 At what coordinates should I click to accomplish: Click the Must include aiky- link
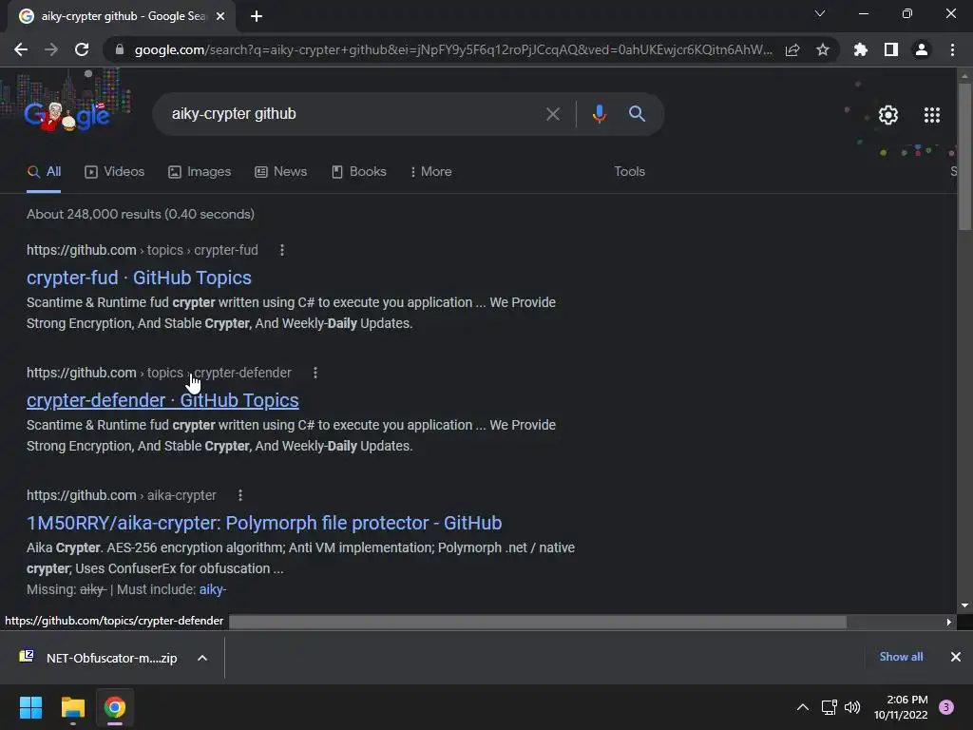point(212,589)
